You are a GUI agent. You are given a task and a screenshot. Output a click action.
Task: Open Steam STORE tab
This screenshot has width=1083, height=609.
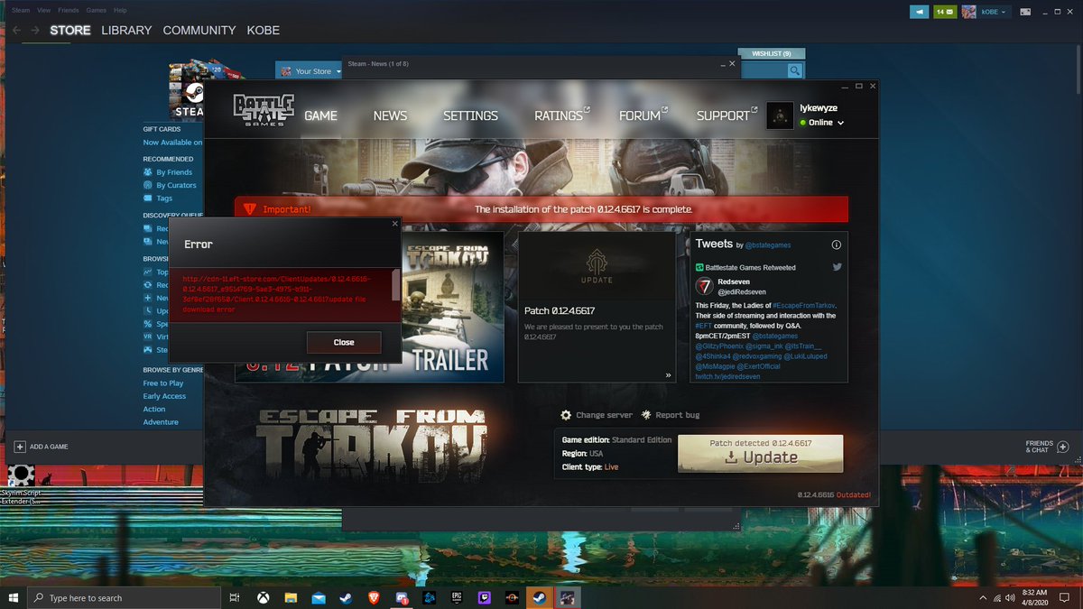tap(70, 30)
